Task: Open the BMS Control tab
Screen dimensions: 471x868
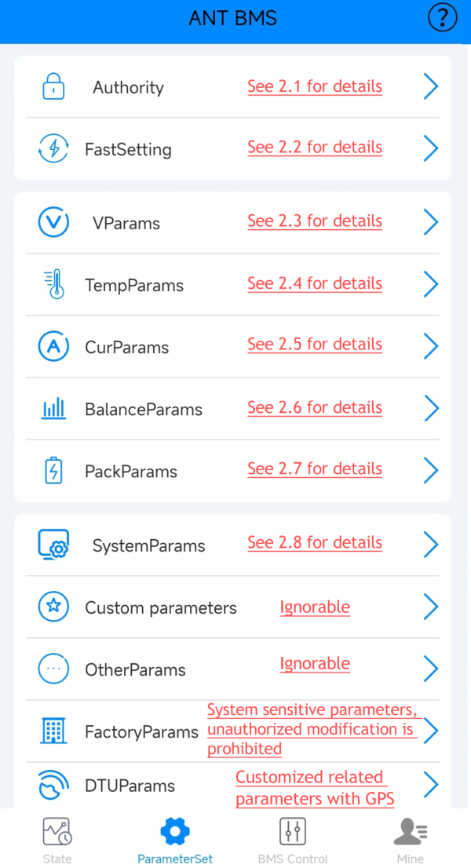Action: (293, 840)
